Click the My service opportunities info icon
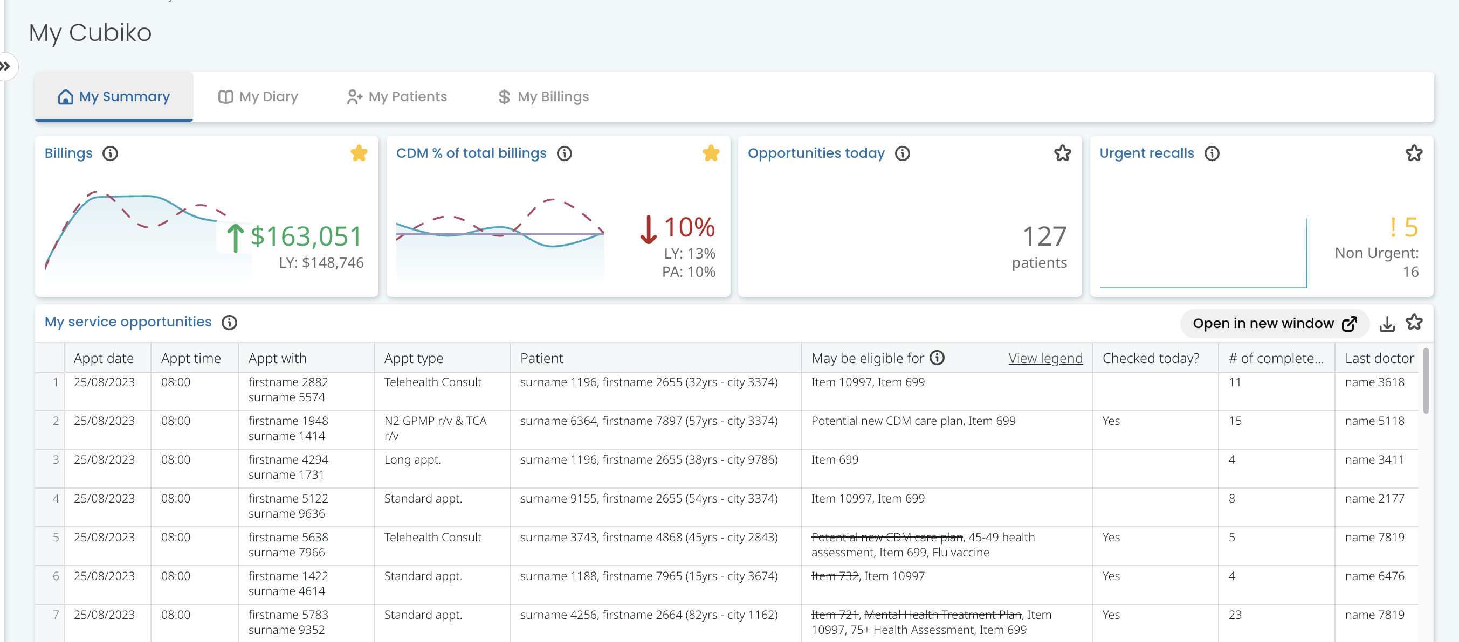The width and height of the screenshot is (1459, 642). click(x=229, y=323)
